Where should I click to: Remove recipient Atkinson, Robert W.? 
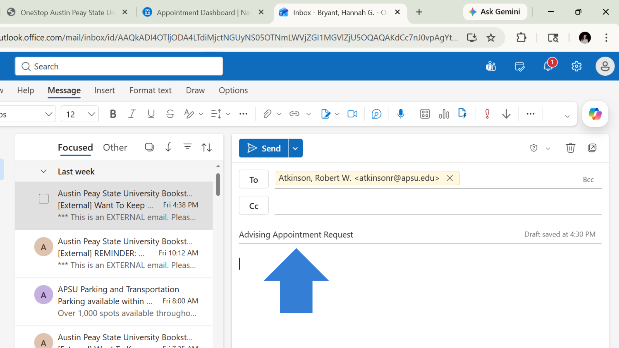[x=450, y=178]
